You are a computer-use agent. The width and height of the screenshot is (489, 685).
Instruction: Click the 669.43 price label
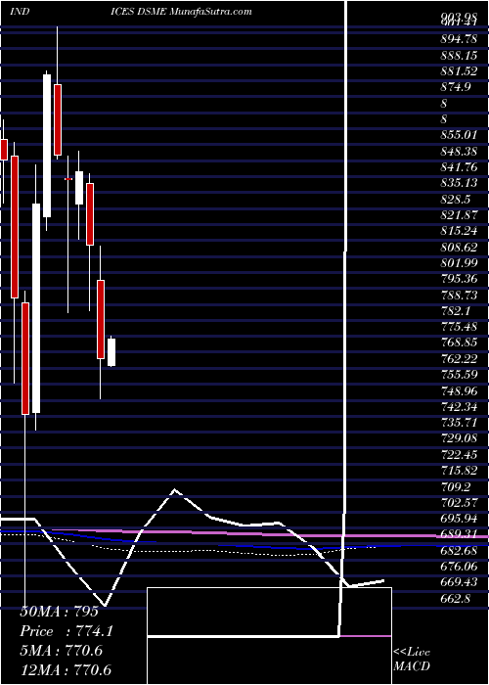click(459, 582)
